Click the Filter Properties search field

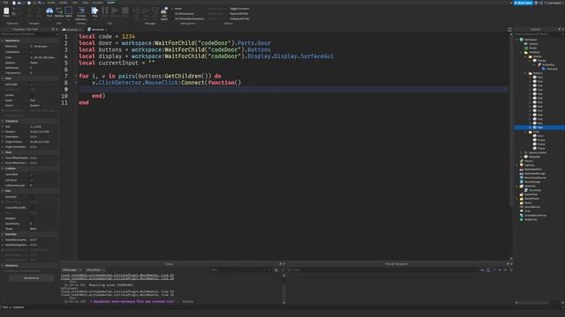click(29, 34)
